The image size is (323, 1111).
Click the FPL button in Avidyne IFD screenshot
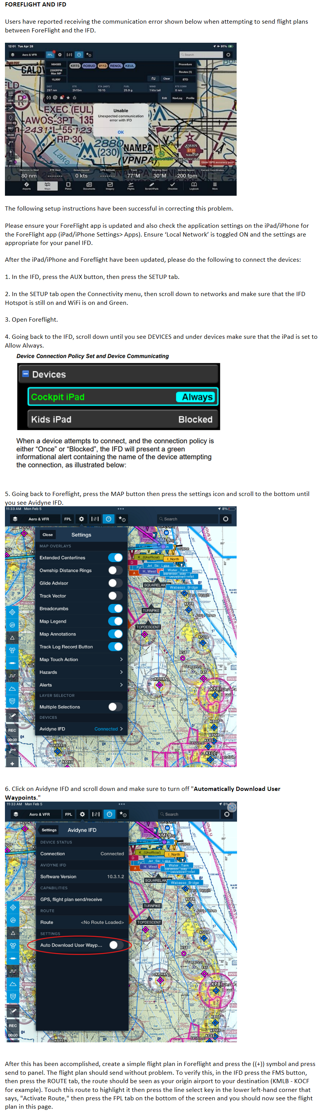[x=69, y=814]
